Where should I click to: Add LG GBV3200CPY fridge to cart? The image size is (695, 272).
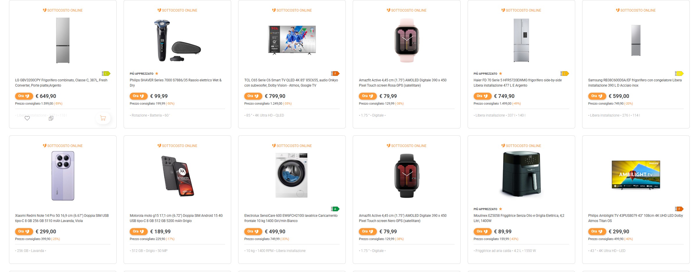[x=103, y=118]
